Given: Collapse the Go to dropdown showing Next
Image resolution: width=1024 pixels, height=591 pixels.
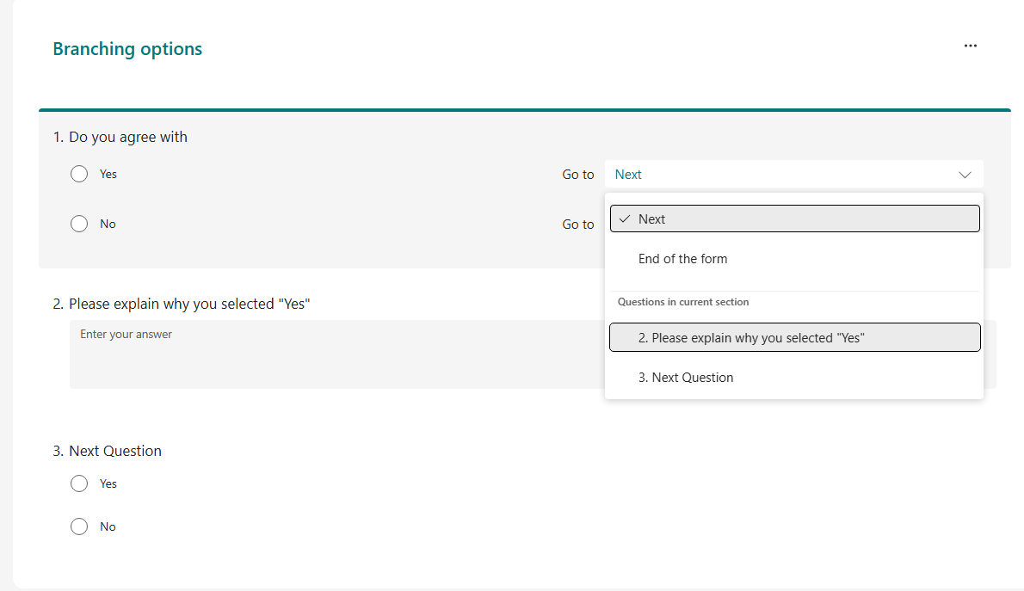Looking at the screenshot, I should pyautogui.click(x=793, y=175).
